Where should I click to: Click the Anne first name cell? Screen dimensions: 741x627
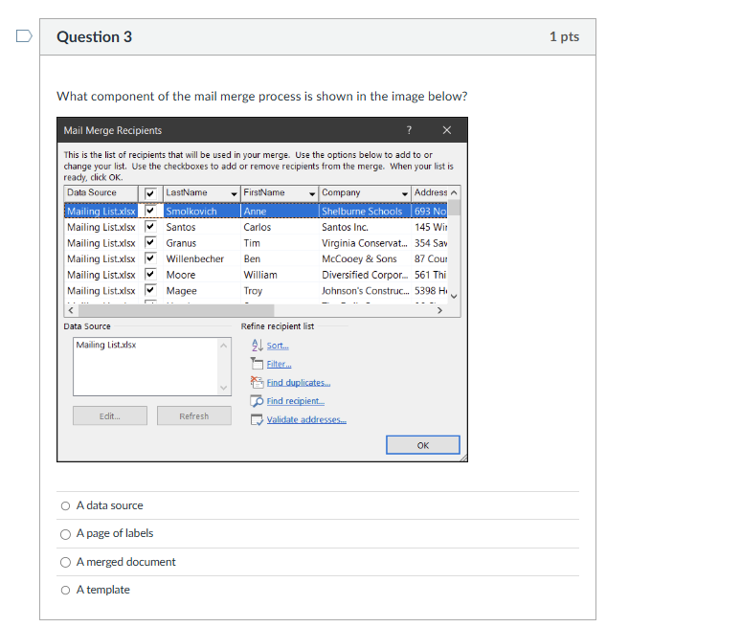tap(280, 212)
